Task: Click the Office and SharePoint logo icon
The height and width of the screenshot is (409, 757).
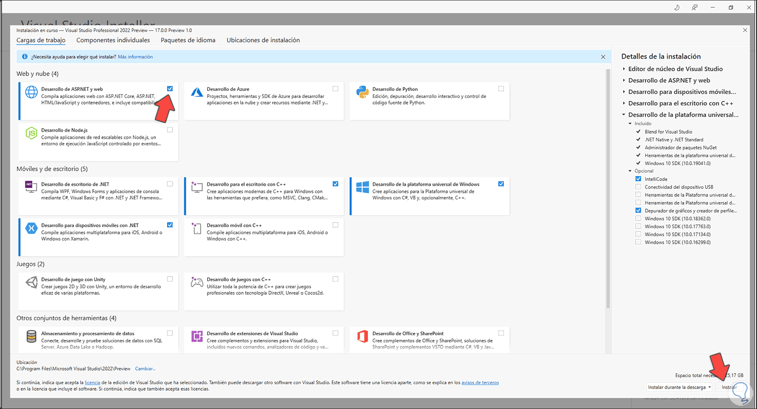Action: tap(362, 336)
